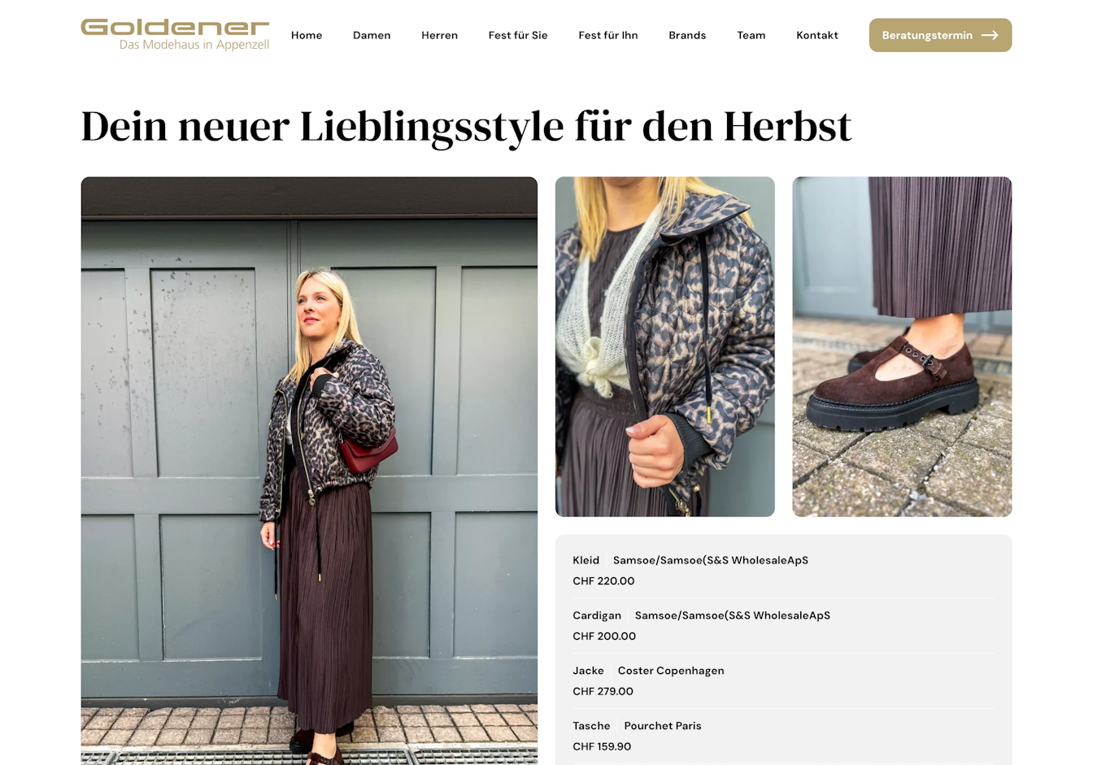View the leopard jacket close-up photo
The width and height of the screenshot is (1093, 765).
click(665, 346)
